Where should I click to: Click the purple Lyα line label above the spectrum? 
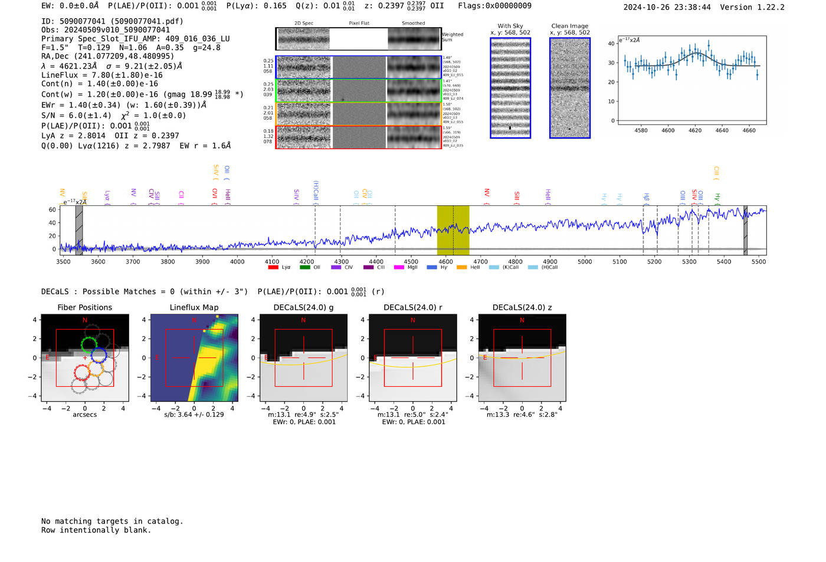pos(107,197)
